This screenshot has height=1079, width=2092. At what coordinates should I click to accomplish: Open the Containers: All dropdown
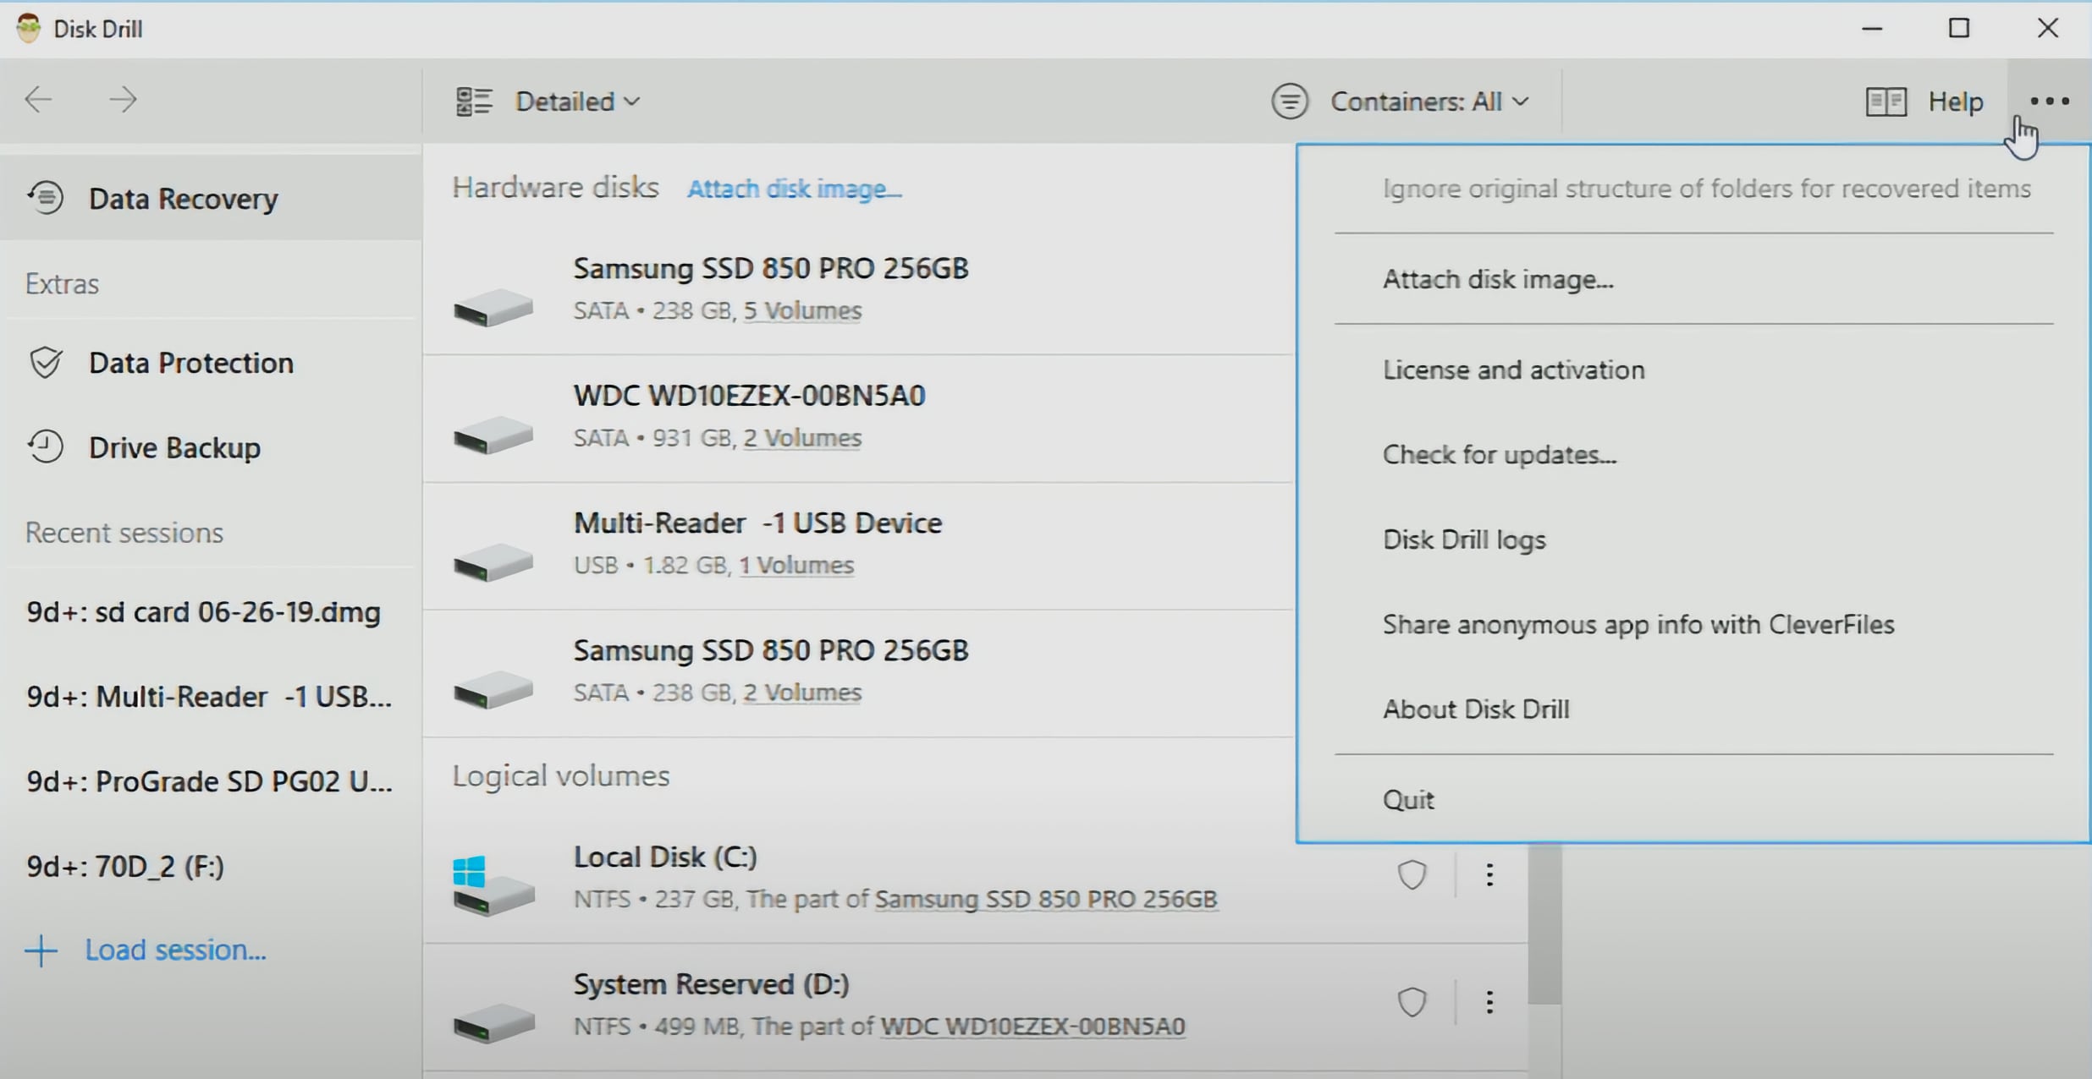coord(1429,101)
